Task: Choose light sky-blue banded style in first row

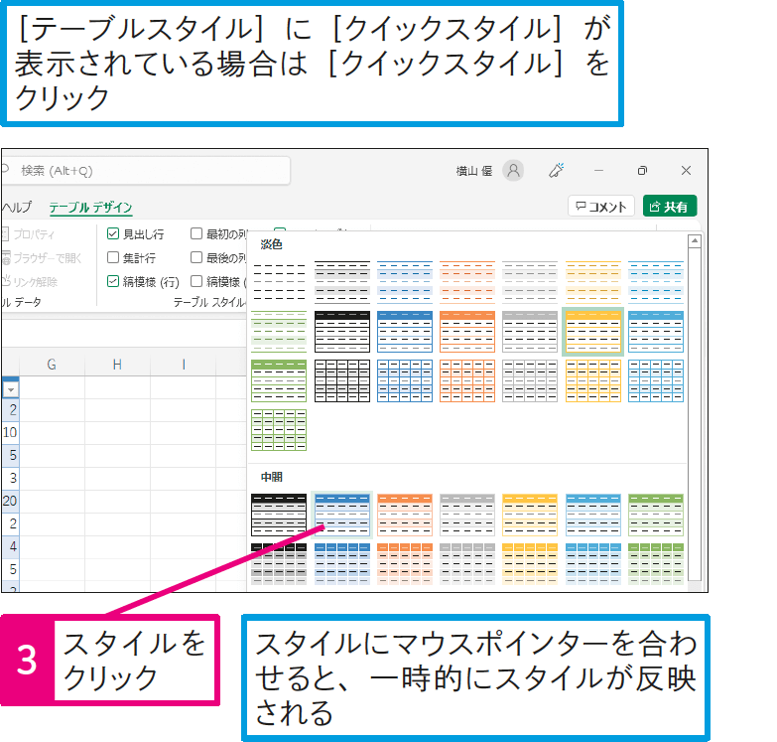Action: 656,282
